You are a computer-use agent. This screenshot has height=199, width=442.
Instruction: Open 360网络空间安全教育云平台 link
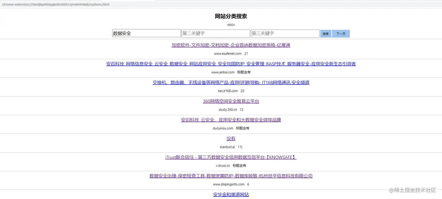point(231,101)
